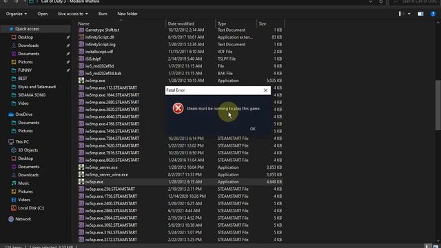This screenshot has width=441, height=248.
Task: Click the iw5mp.exe application icon
Action: pos(81,81)
